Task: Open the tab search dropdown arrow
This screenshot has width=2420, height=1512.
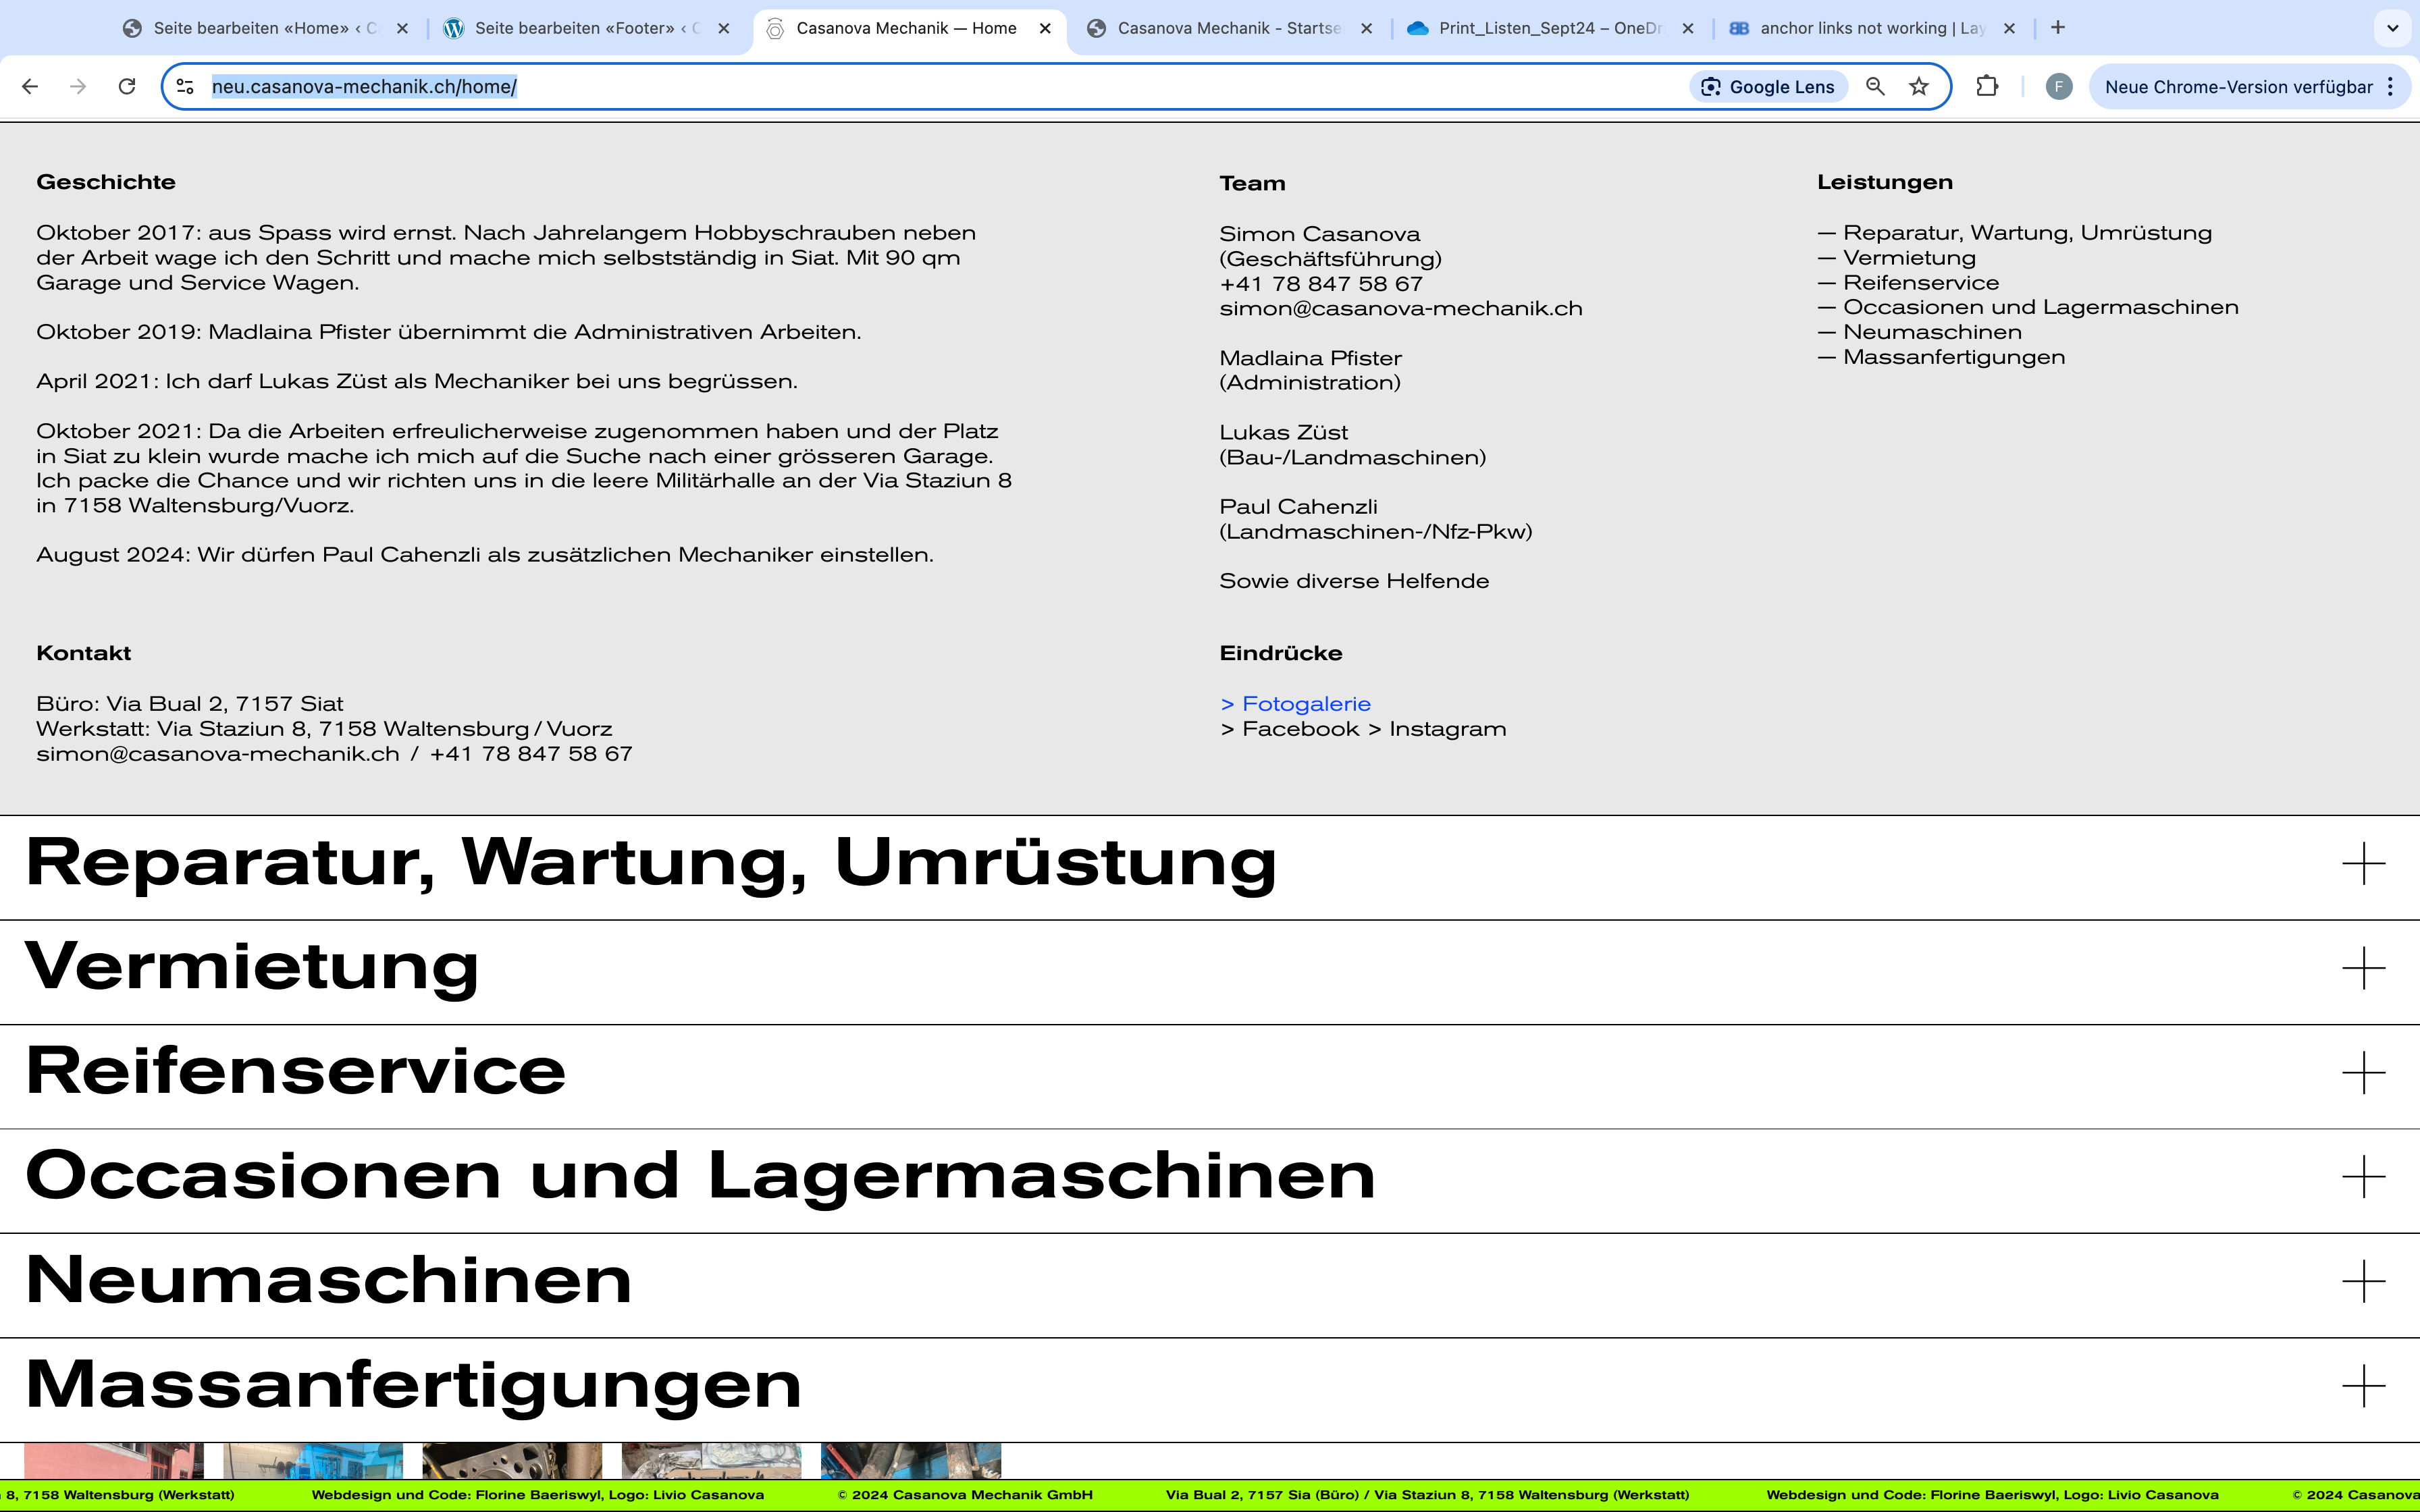Action: click(2392, 28)
